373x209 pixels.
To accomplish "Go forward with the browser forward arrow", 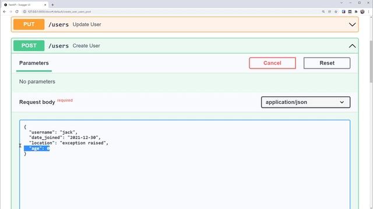I will pyautogui.click(x=10, y=12).
